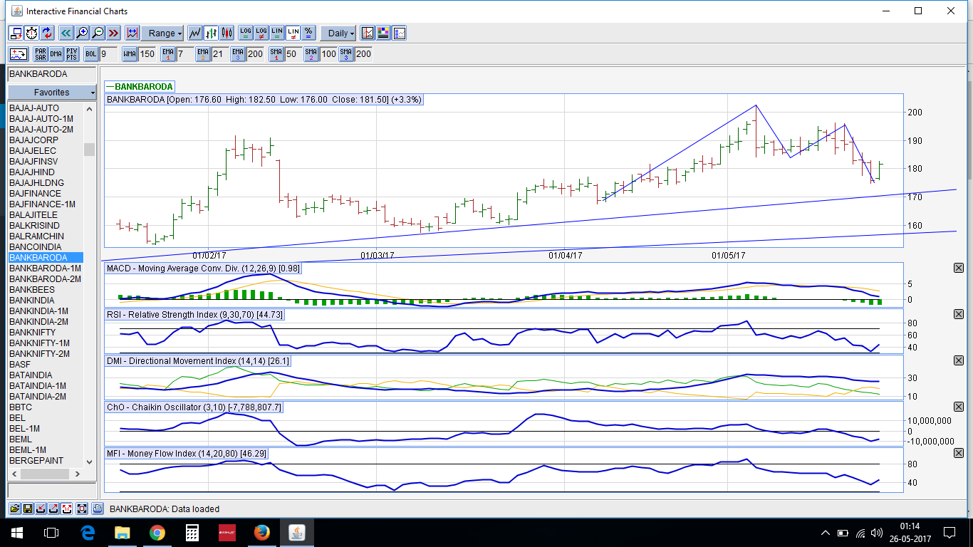Toggle the SMA 2 overlay button

tap(311, 54)
